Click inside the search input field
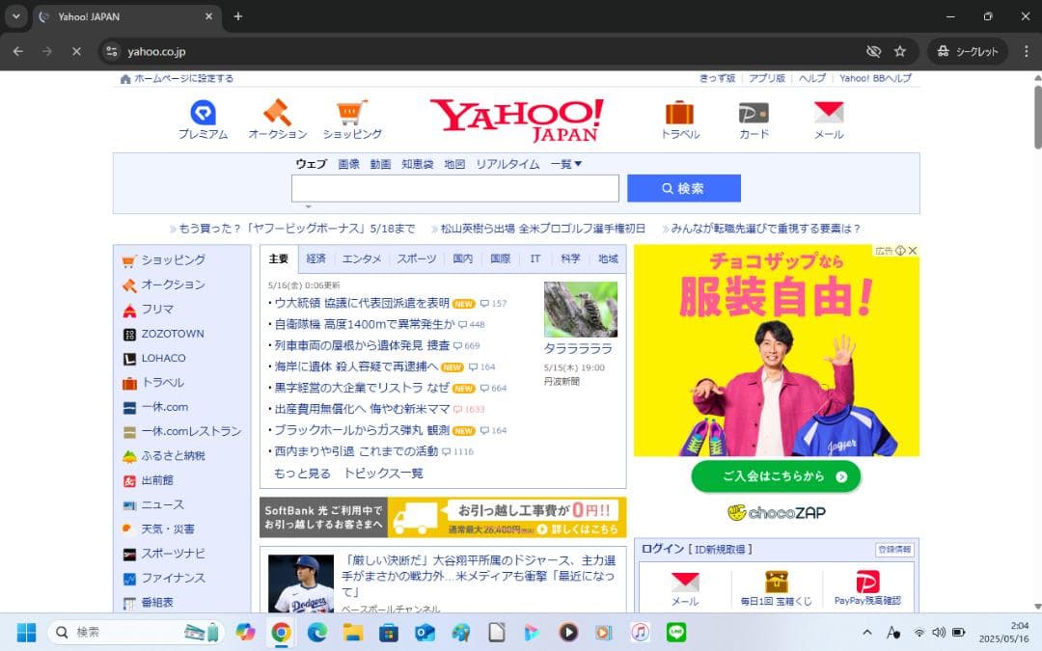Image resolution: width=1042 pixels, height=651 pixels. [x=453, y=188]
